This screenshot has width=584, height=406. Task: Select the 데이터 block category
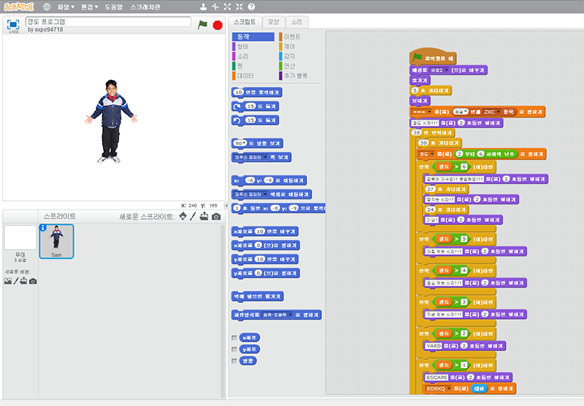tap(245, 75)
